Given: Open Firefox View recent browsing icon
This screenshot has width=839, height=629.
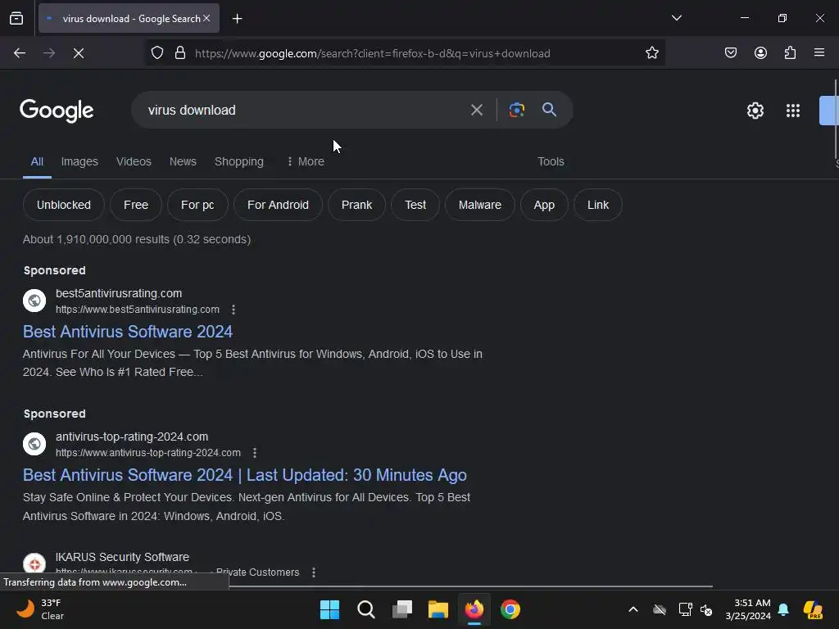Looking at the screenshot, I should (x=16, y=19).
